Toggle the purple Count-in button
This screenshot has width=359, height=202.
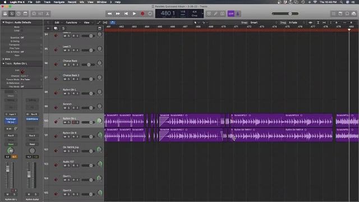(x=231, y=13)
